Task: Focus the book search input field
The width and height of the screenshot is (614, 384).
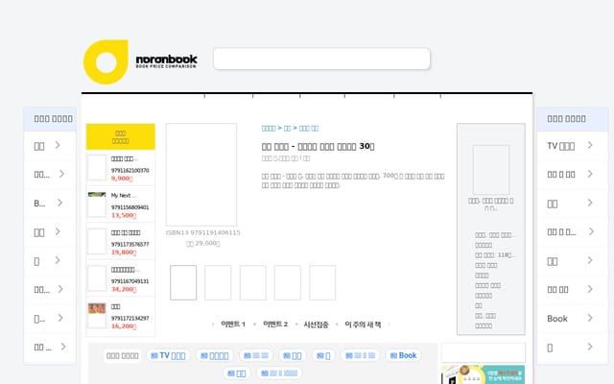Action: (x=321, y=59)
